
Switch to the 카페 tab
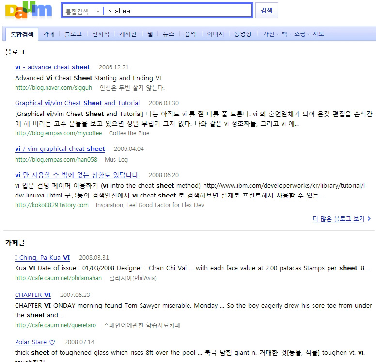pyautogui.click(x=49, y=34)
